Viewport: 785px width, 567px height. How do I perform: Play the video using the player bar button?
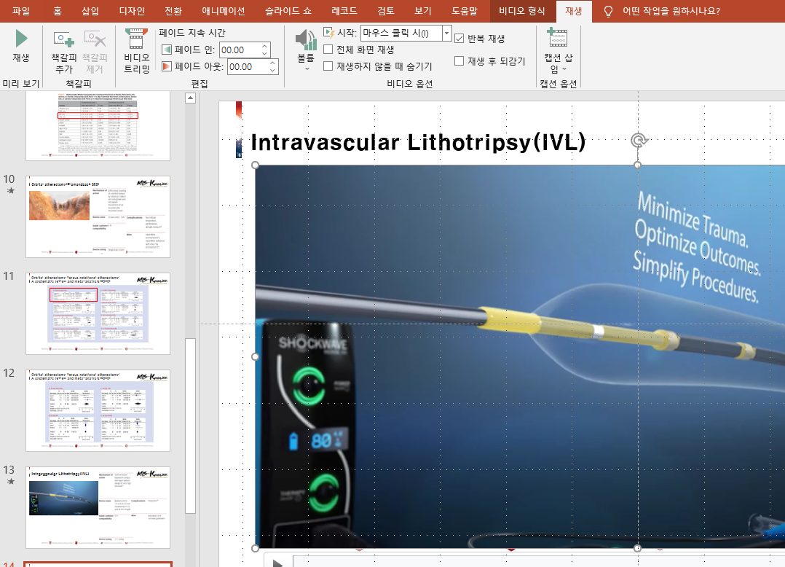pos(278,563)
